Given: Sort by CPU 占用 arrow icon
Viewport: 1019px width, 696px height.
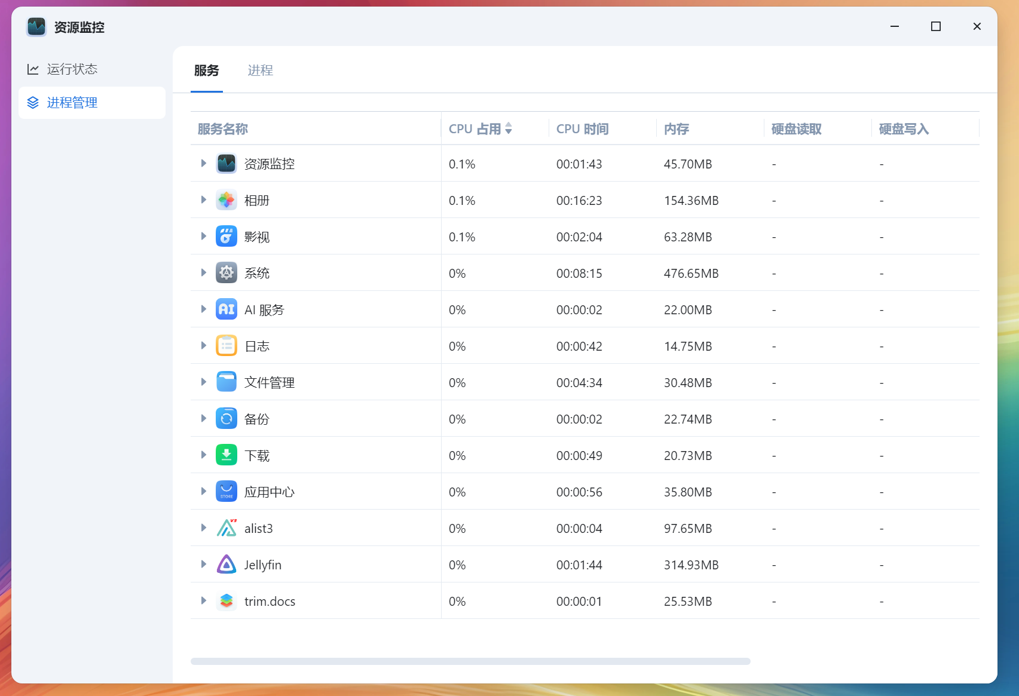Looking at the screenshot, I should pyautogui.click(x=509, y=128).
